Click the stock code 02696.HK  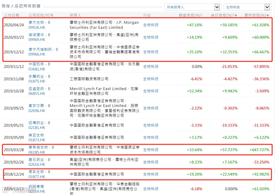37,111
